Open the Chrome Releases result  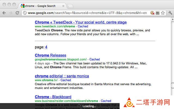(x=51, y=55)
